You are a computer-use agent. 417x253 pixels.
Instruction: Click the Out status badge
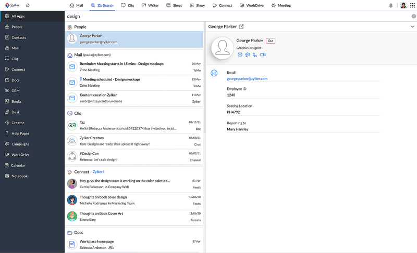coord(271,41)
